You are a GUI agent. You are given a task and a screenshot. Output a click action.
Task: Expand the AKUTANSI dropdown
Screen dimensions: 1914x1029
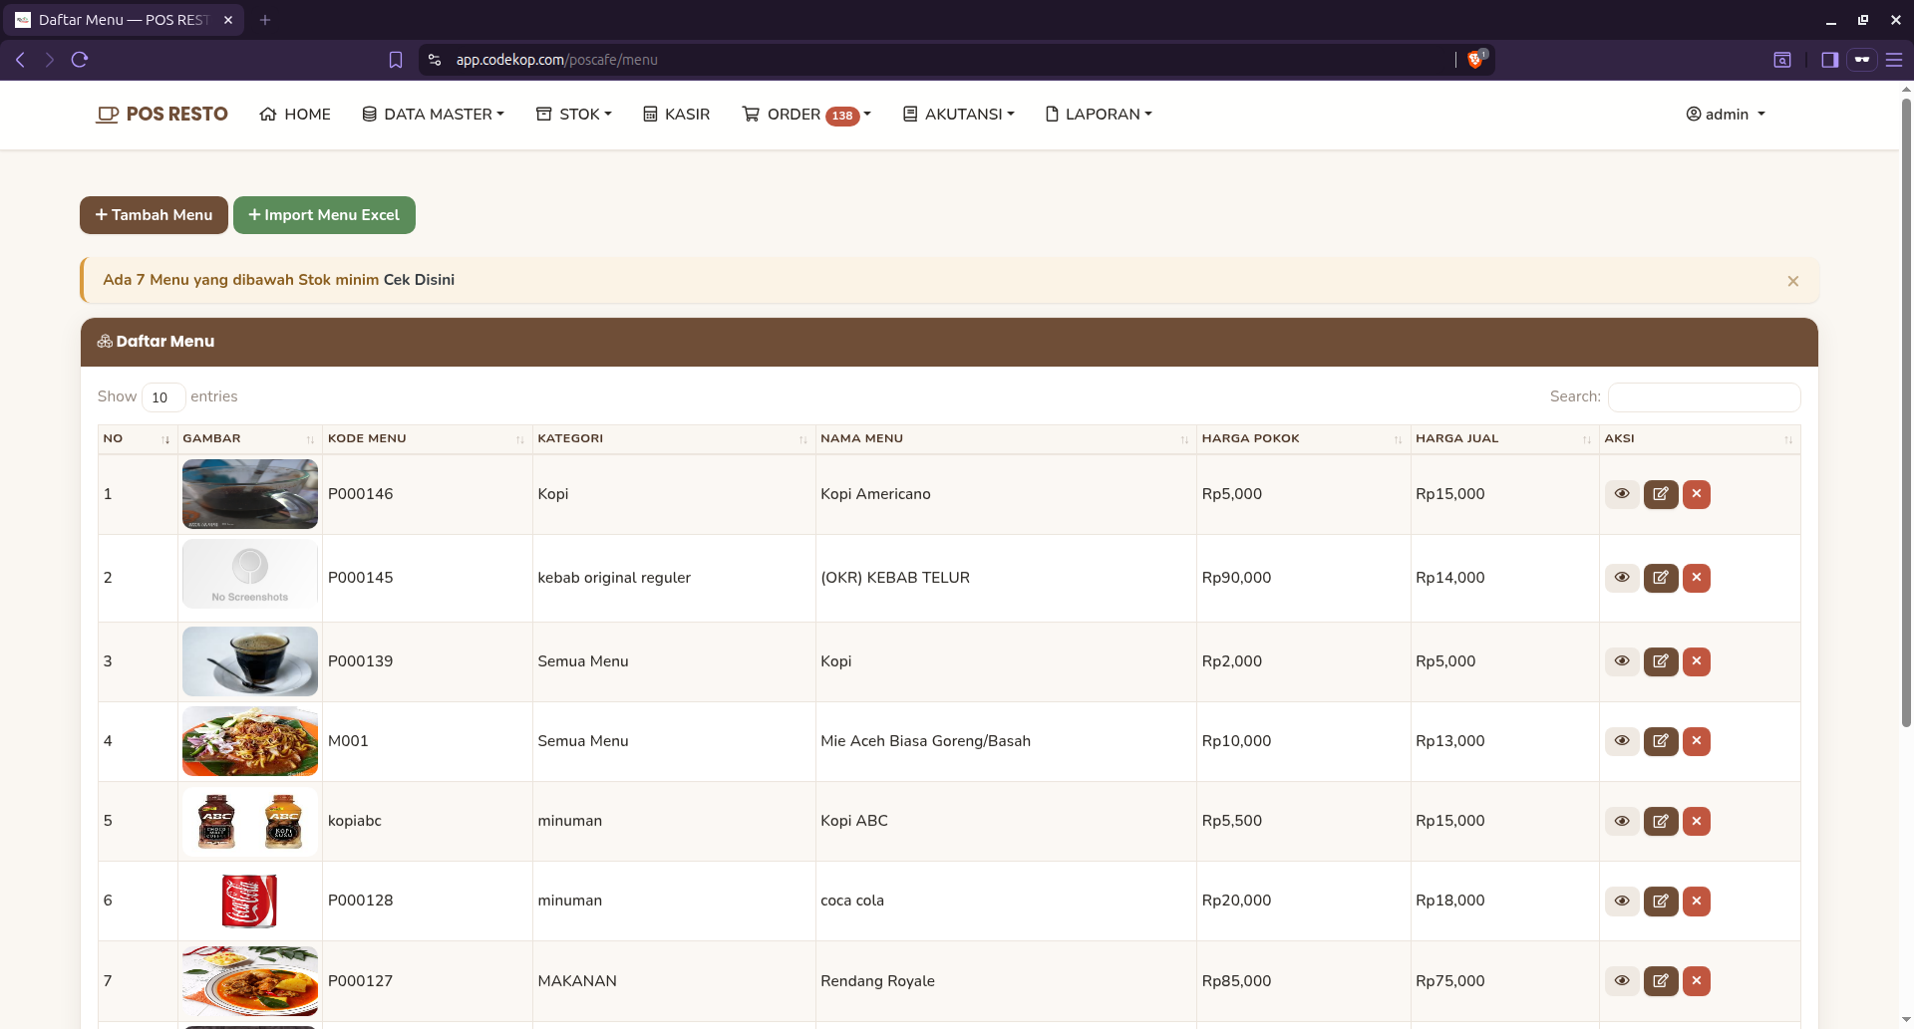tap(958, 115)
